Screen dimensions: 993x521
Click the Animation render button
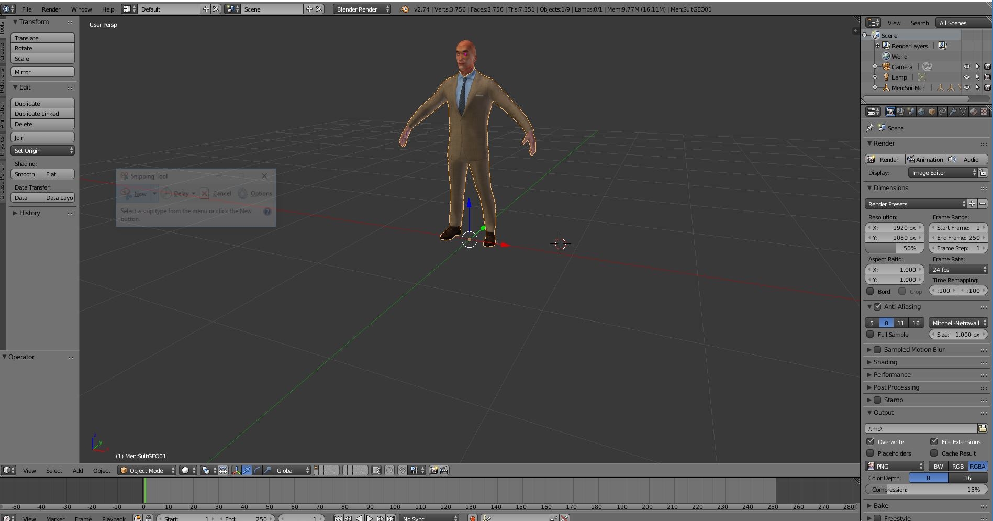pos(925,159)
